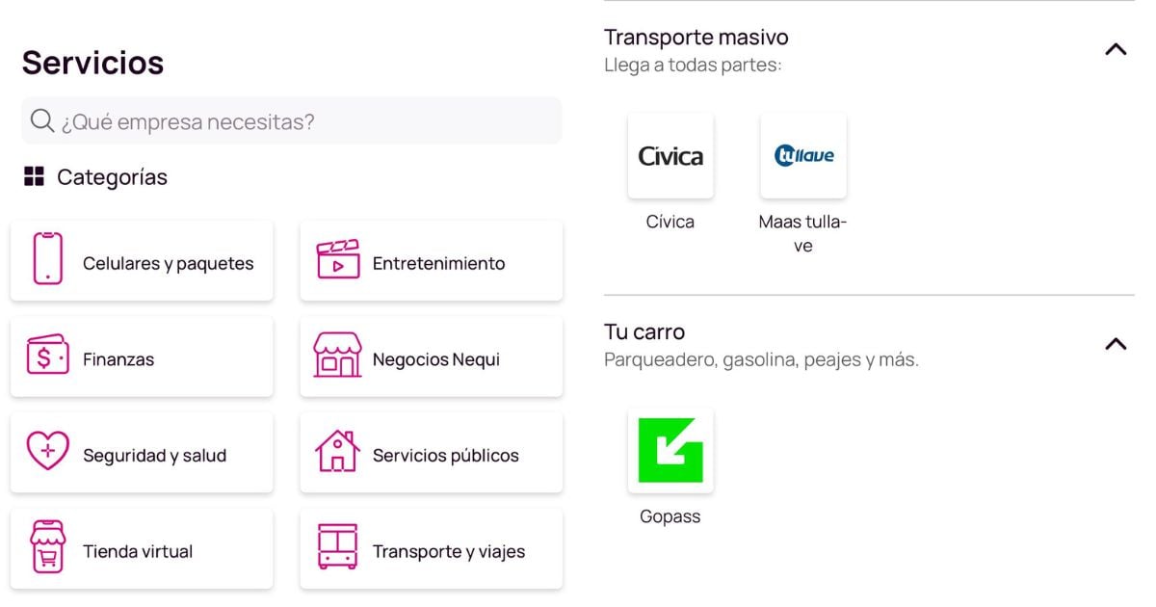Choose the Servicios públicos category label
The width and height of the screenshot is (1156, 607).
(446, 456)
